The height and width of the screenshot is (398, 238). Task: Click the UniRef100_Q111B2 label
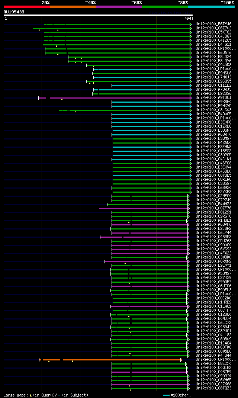tap(213, 85)
